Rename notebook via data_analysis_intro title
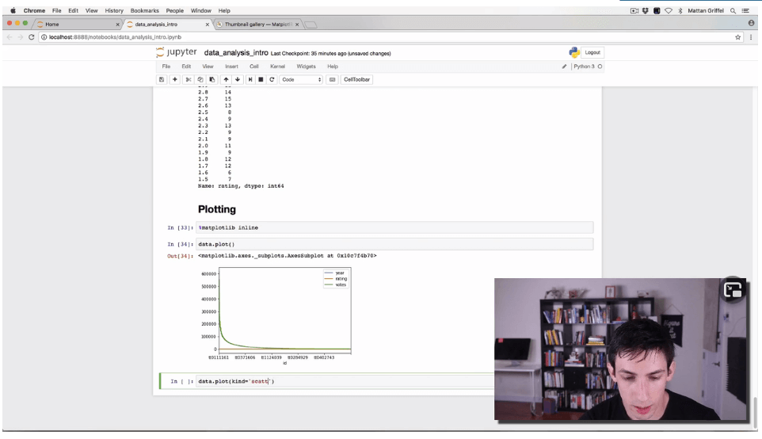Screen dimensions: 762x439 point(236,52)
